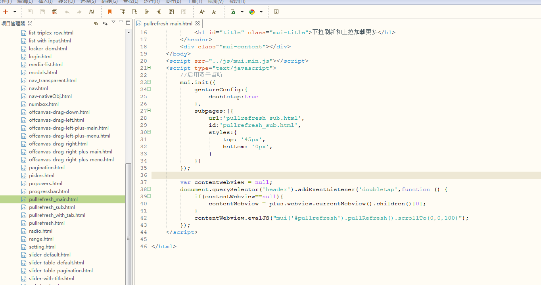Click the 'doubletap:true' code on line 25

click(x=234, y=96)
